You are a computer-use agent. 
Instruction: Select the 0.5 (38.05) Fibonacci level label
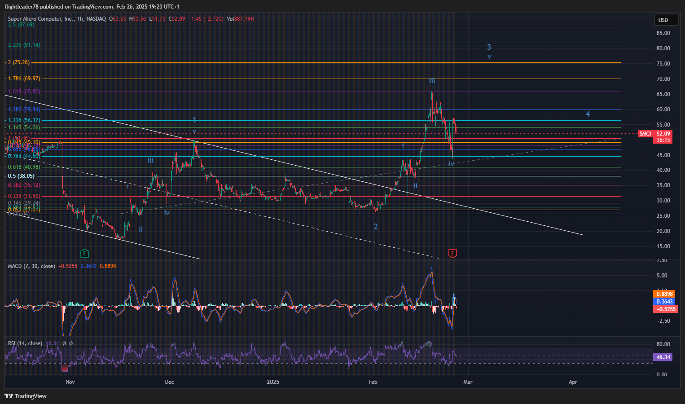coord(21,176)
